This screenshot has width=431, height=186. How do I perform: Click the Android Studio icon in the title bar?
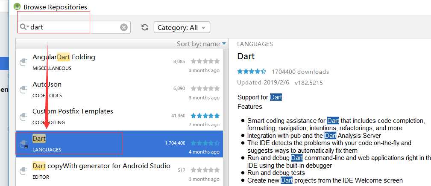(17, 6)
